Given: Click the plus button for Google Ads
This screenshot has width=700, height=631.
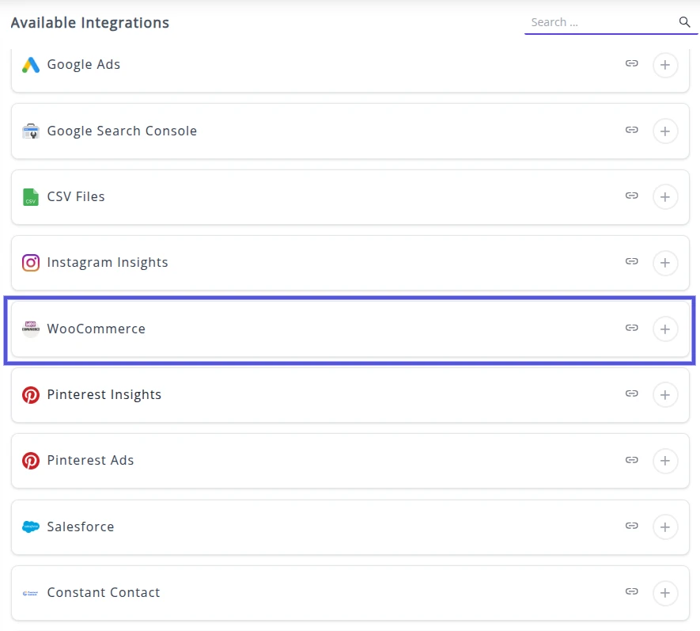Looking at the screenshot, I should tap(665, 65).
